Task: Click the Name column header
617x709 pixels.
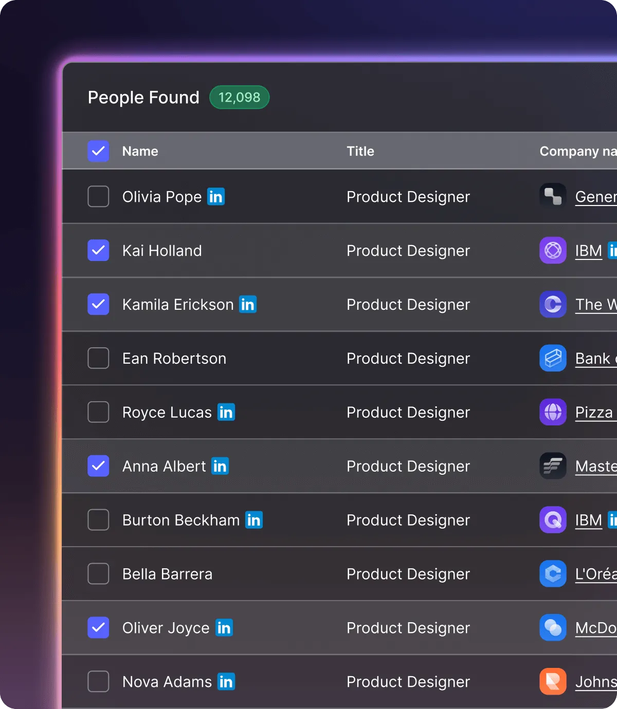Action: click(x=140, y=151)
